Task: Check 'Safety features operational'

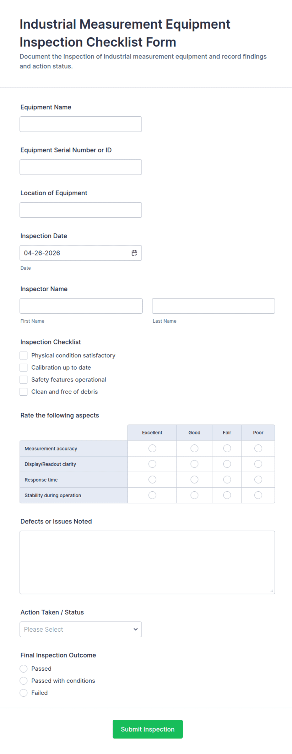Action: [x=24, y=379]
